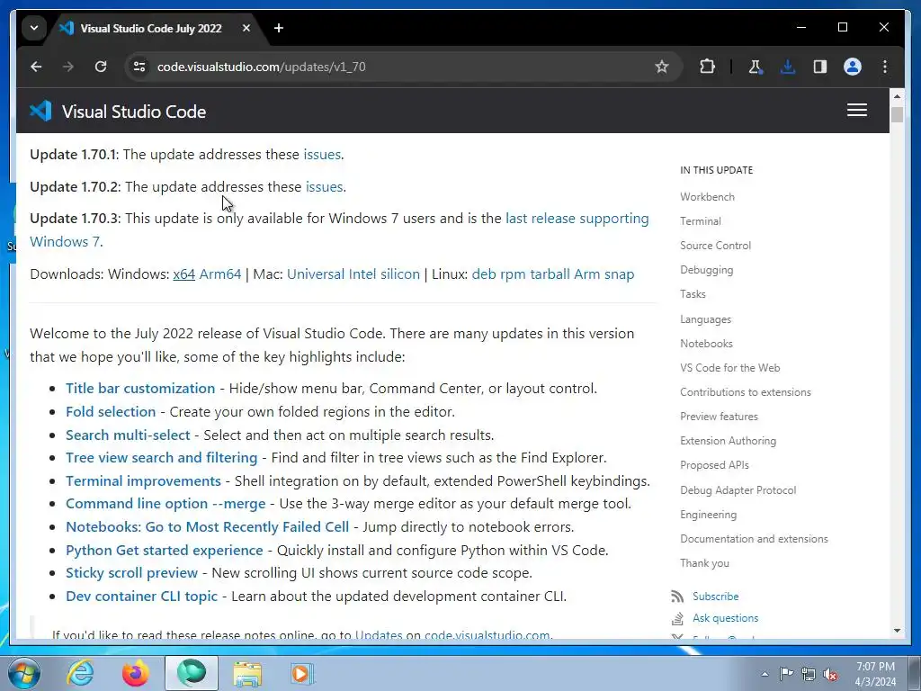The image size is (921, 691).
Task: Select the Visual Studio Code July 2022 tab
Action: [x=151, y=28]
